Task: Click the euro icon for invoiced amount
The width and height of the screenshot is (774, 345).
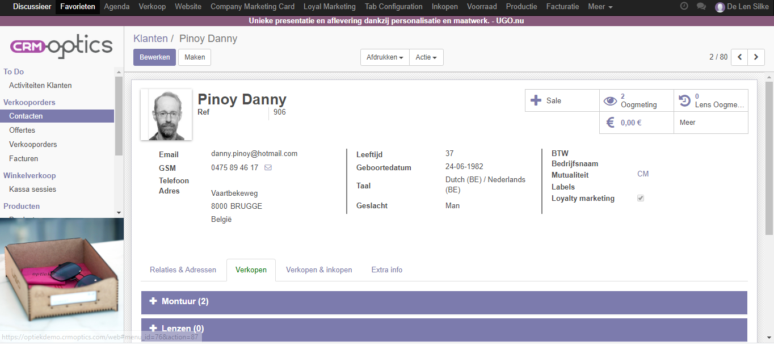Action: point(610,122)
